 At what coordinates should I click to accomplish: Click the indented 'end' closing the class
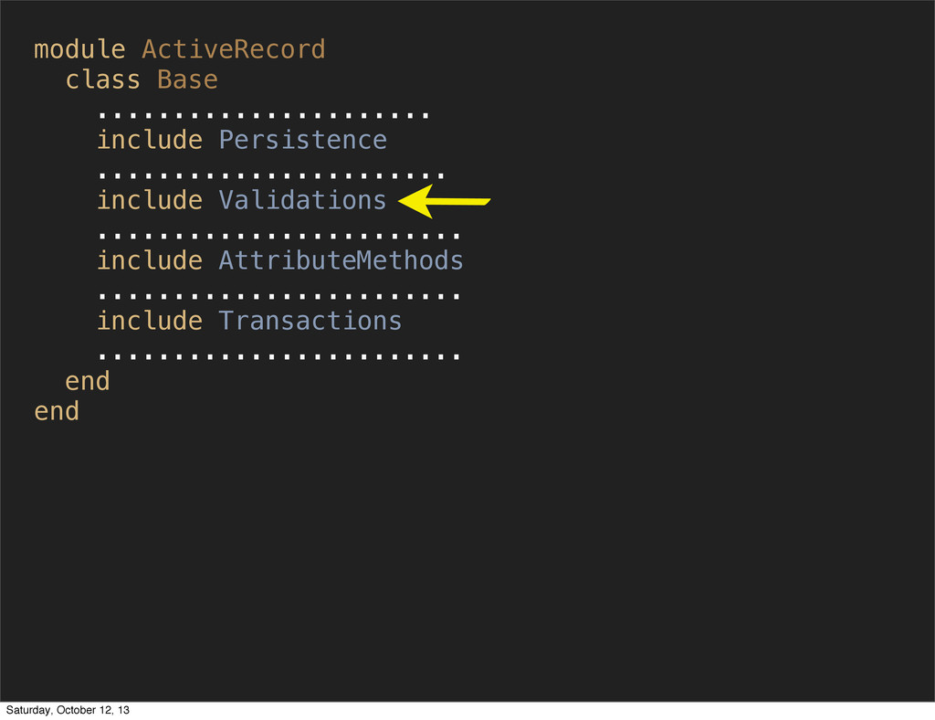pyautogui.click(x=88, y=381)
